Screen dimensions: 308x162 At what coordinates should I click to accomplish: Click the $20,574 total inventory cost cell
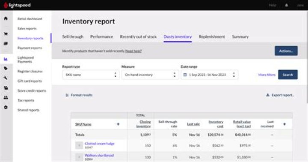(x=216, y=135)
